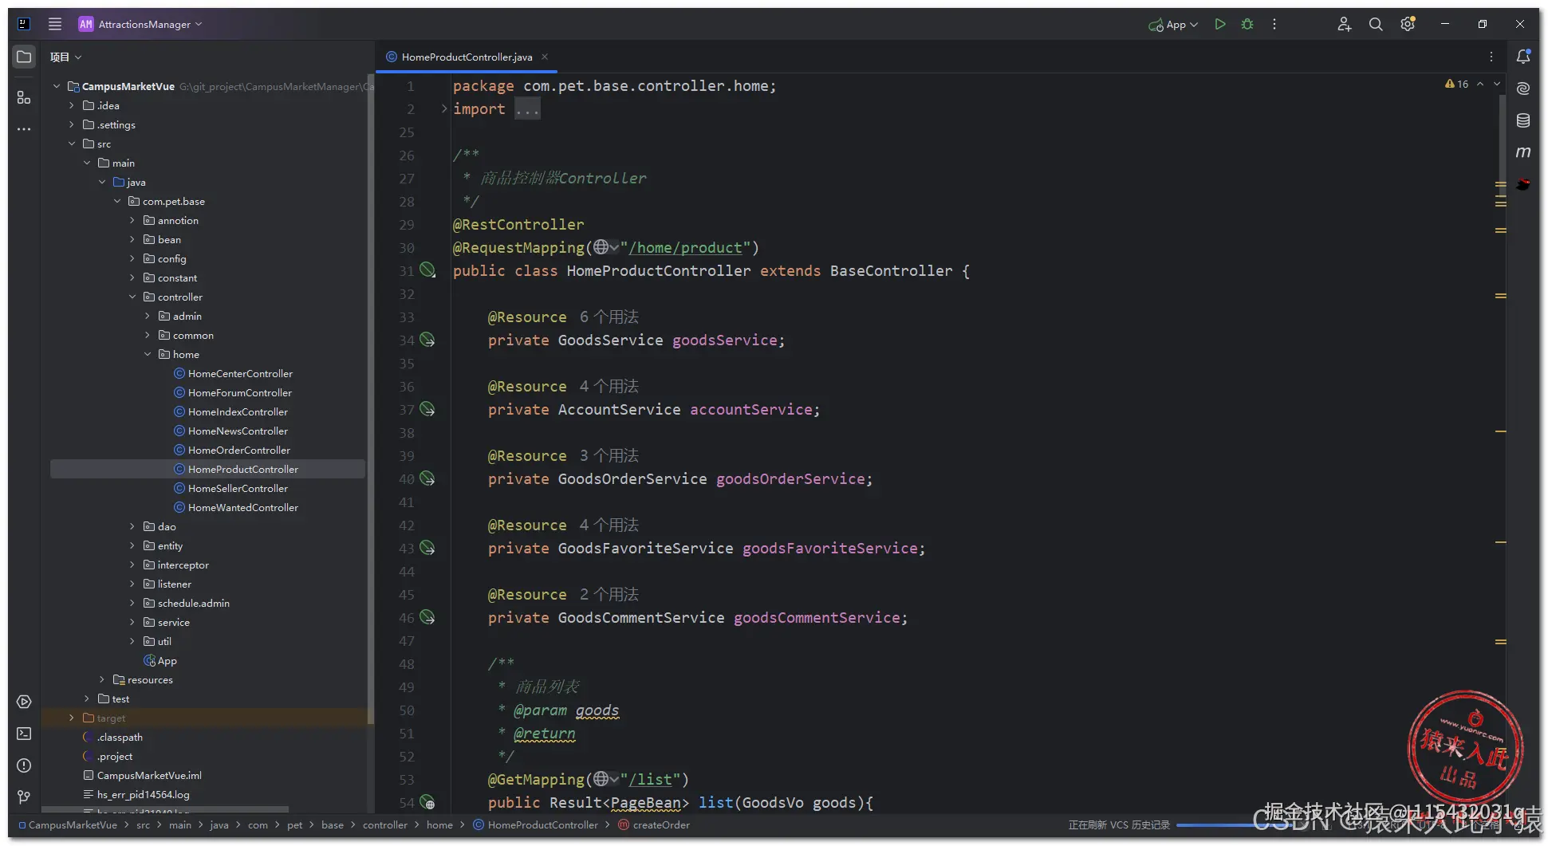Open the AI Assistant spiral icon

click(x=1523, y=89)
